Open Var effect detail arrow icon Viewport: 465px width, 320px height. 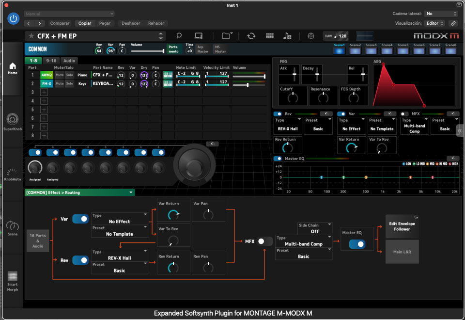[x=390, y=113]
